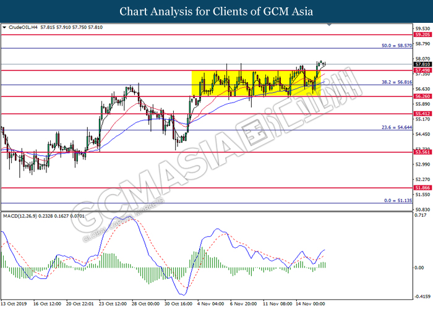This screenshot has height=309, width=433.
Task: Select the 59.205 red price label
Action: click(x=422, y=35)
